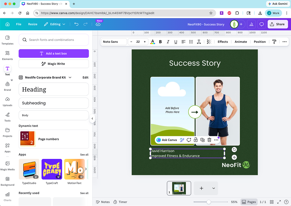Image resolution: width=291 pixels, height=206 pixels.
Task: Click the copy style paint roller icon
Action: coord(274,42)
